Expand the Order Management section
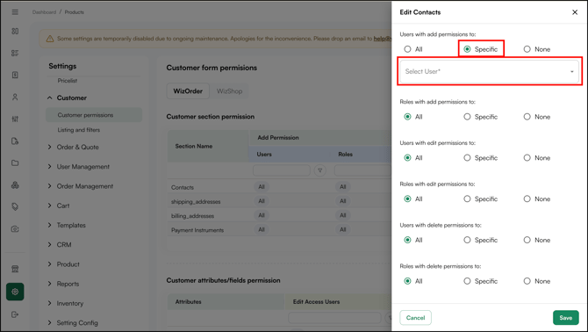This screenshot has width=588, height=332. [49, 186]
